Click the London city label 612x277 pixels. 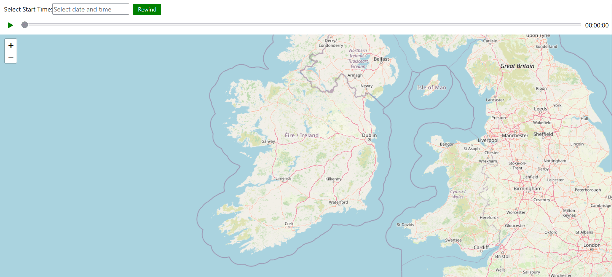click(592, 245)
